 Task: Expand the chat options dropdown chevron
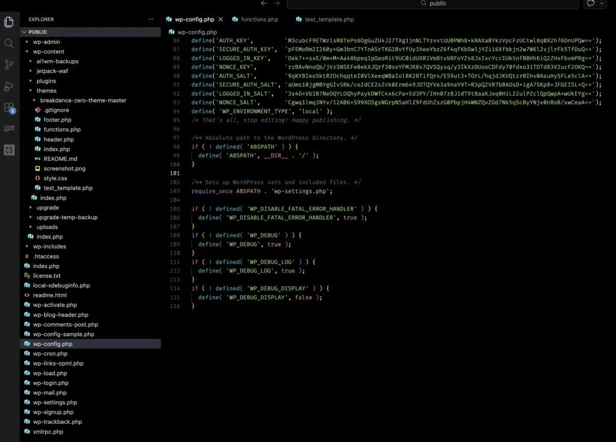tap(602, 4)
